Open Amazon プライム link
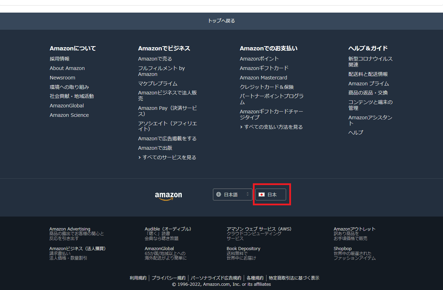This screenshot has height=290, width=443. 369,84
